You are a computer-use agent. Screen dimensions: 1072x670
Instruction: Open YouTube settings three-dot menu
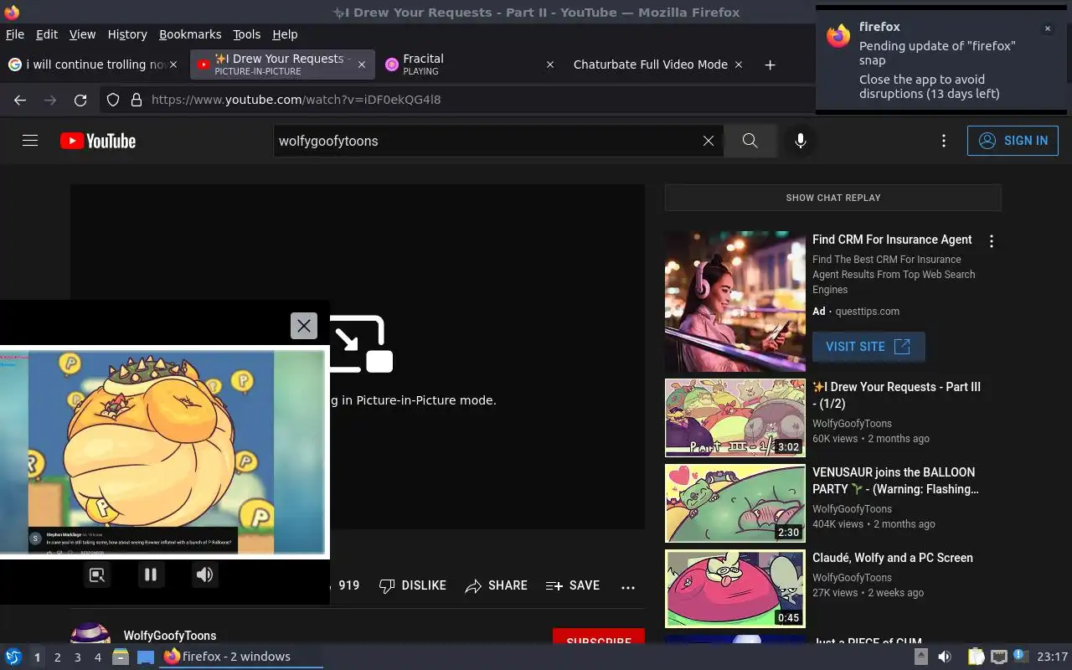944,141
